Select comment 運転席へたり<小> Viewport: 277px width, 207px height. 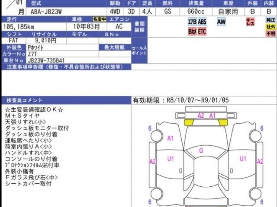click(29, 141)
